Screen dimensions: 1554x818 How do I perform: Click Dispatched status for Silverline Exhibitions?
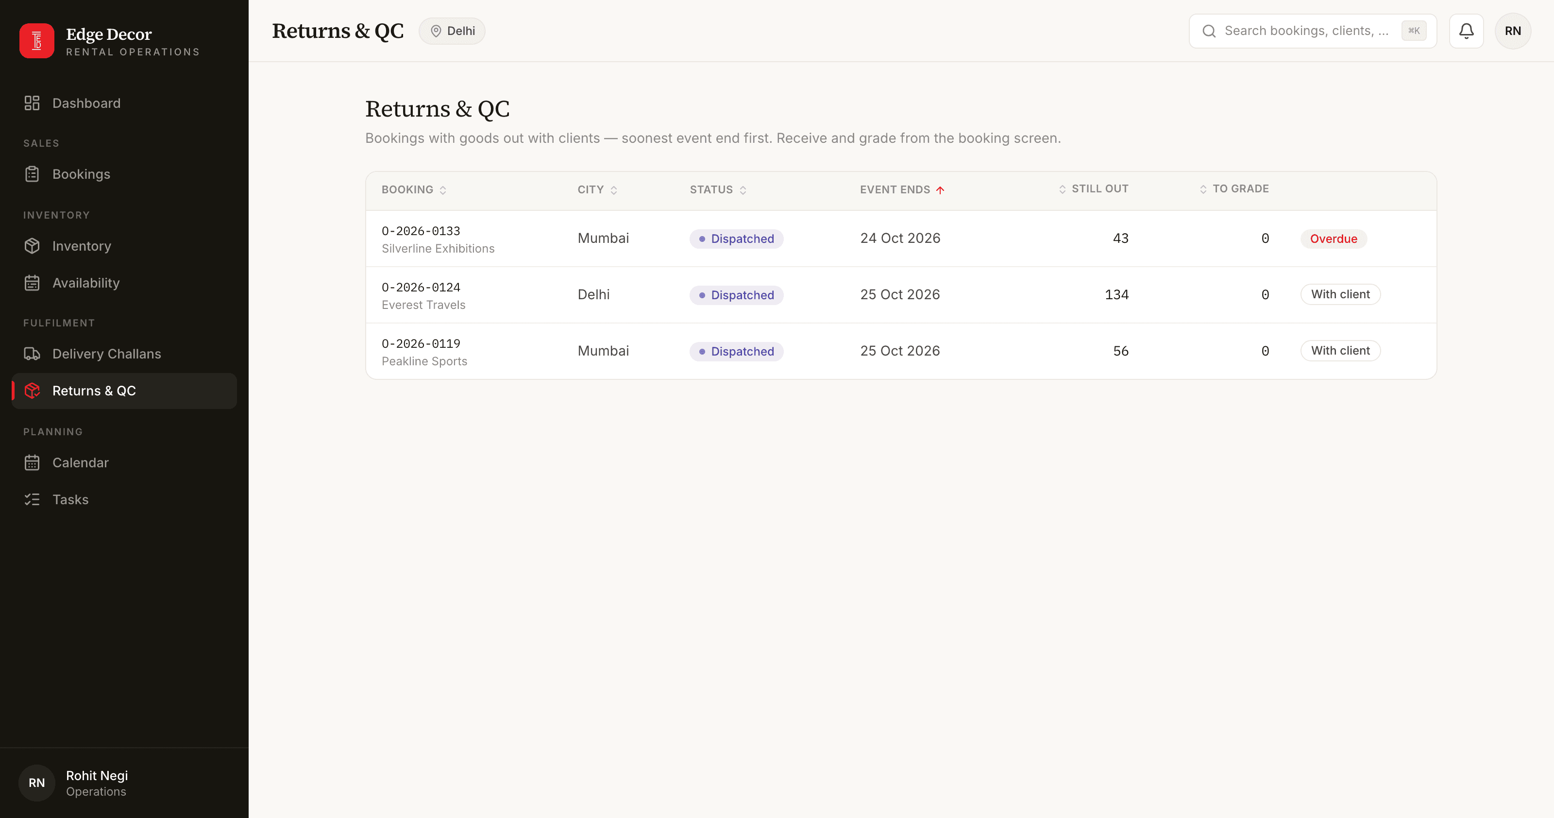coord(736,239)
